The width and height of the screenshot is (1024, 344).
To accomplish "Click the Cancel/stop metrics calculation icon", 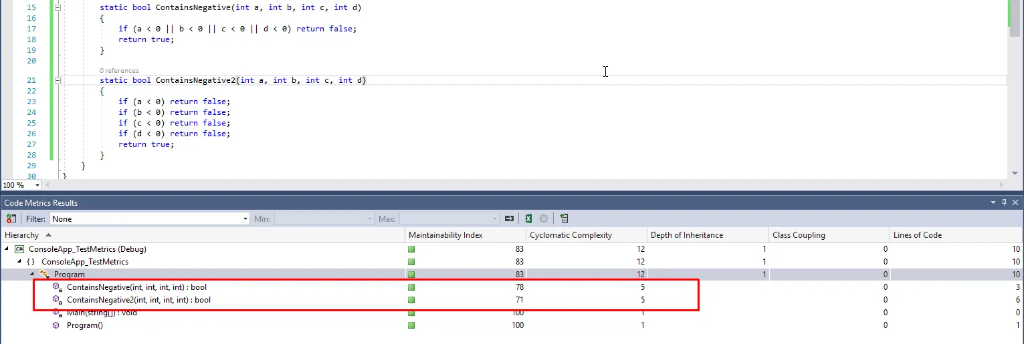I will click(11, 218).
